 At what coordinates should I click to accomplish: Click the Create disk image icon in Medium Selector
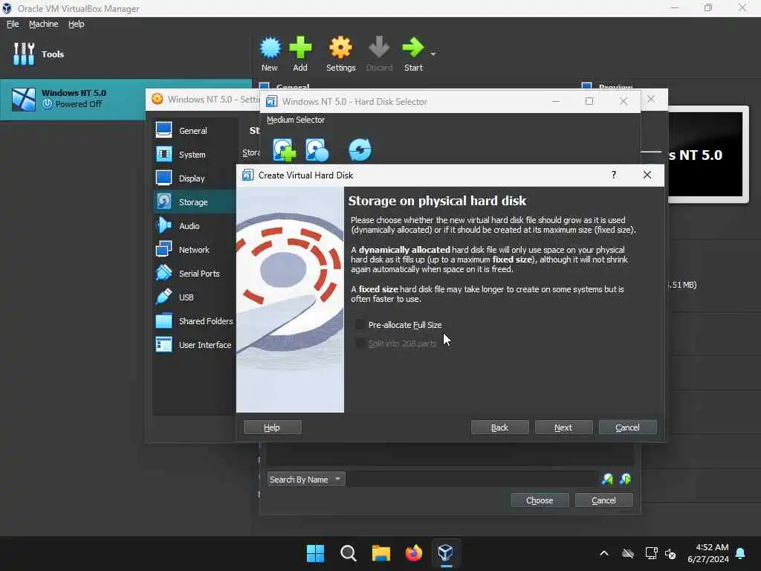click(x=284, y=149)
